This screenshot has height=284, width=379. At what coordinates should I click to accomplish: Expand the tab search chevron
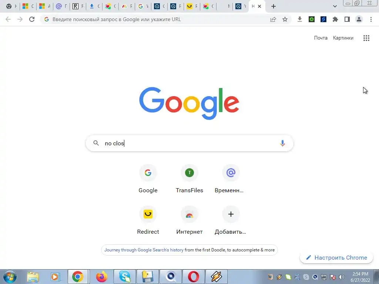[335, 6]
